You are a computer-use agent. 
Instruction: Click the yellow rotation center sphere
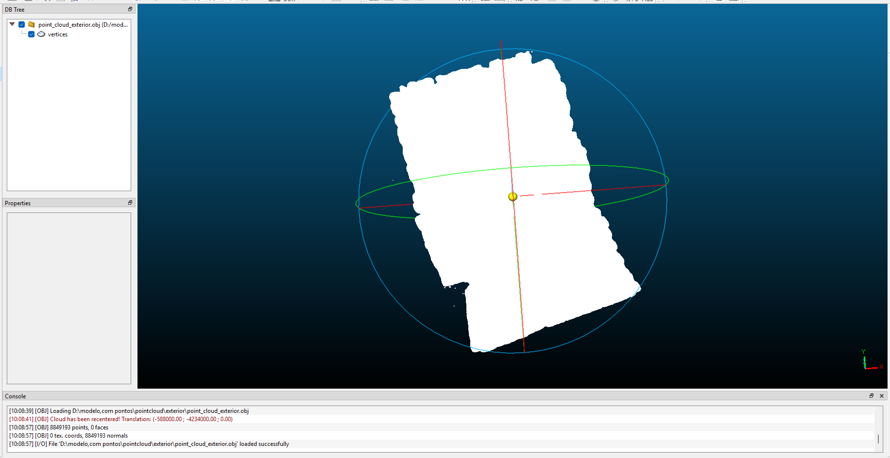pyautogui.click(x=513, y=196)
